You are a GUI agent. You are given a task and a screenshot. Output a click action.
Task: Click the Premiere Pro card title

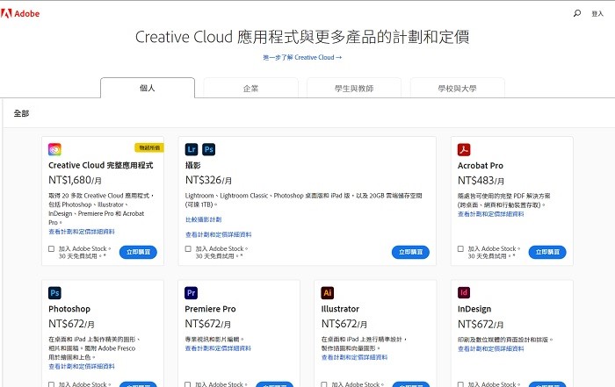tap(210, 309)
